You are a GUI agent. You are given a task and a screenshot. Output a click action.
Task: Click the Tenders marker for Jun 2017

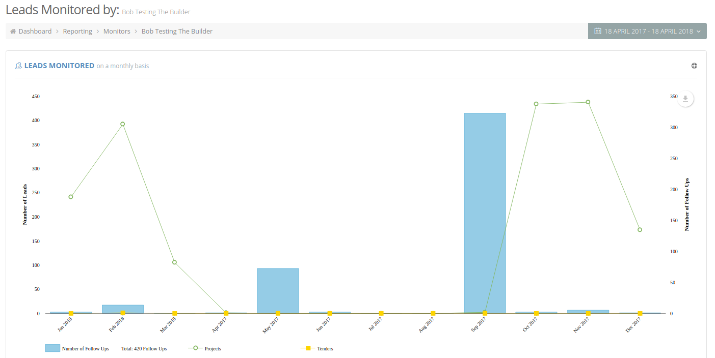pos(330,313)
